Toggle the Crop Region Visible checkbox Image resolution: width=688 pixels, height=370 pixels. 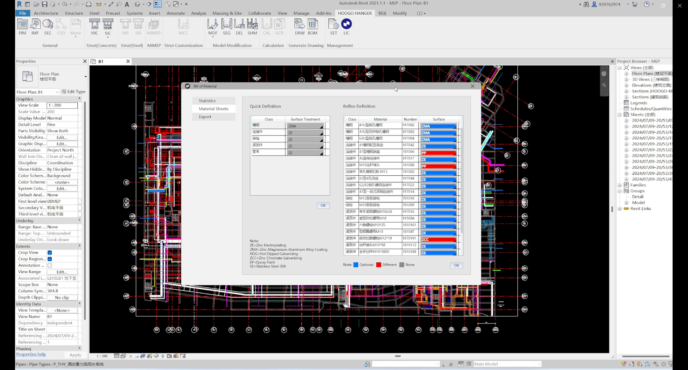pyautogui.click(x=50, y=259)
